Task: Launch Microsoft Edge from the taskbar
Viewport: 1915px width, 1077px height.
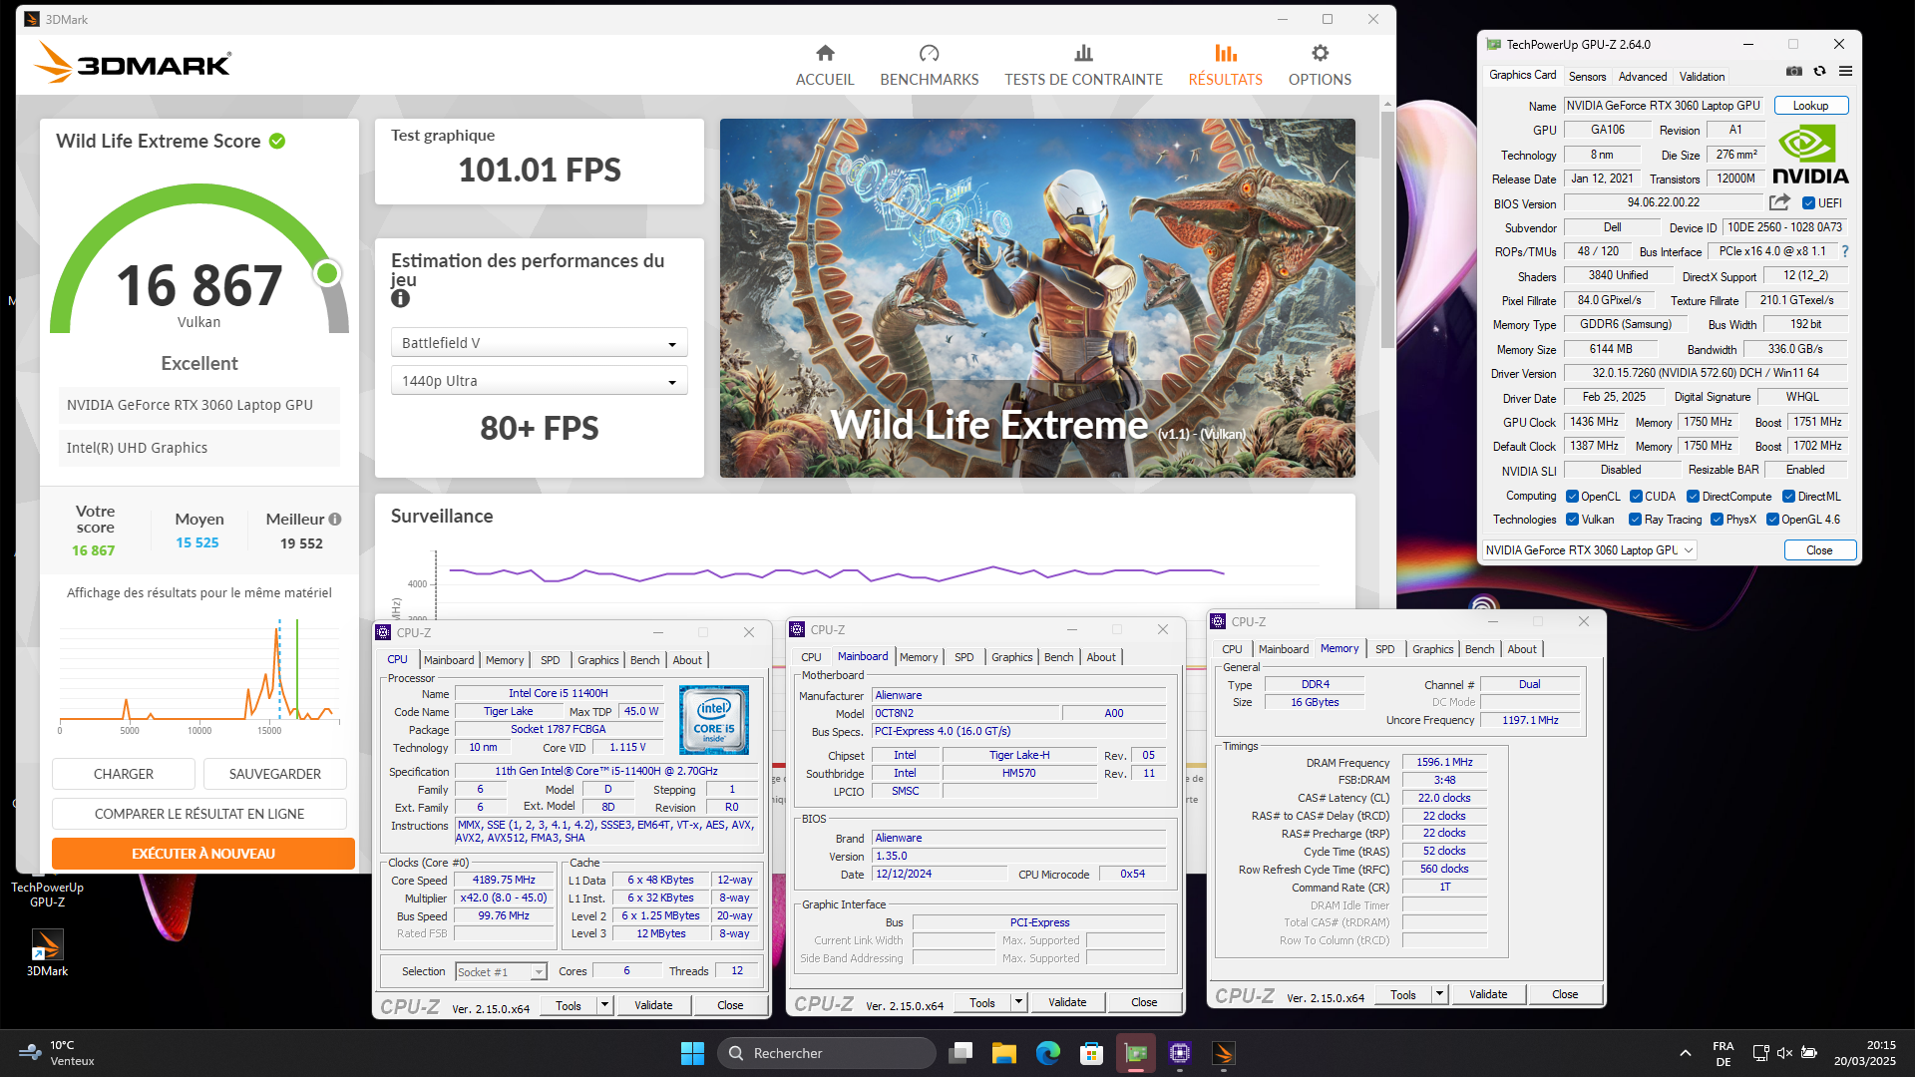Action: [x=1048, y=1053]
